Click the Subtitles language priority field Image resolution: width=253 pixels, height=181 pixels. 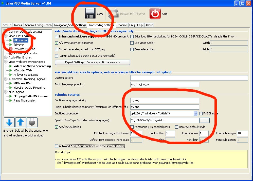click(165, 100)
